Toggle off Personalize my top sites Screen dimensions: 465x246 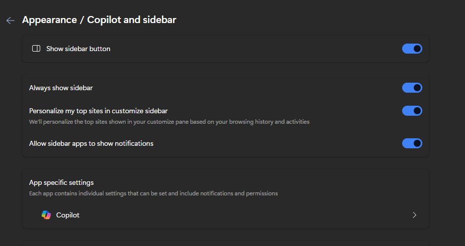pyautogui.click(x=412, y=111)
